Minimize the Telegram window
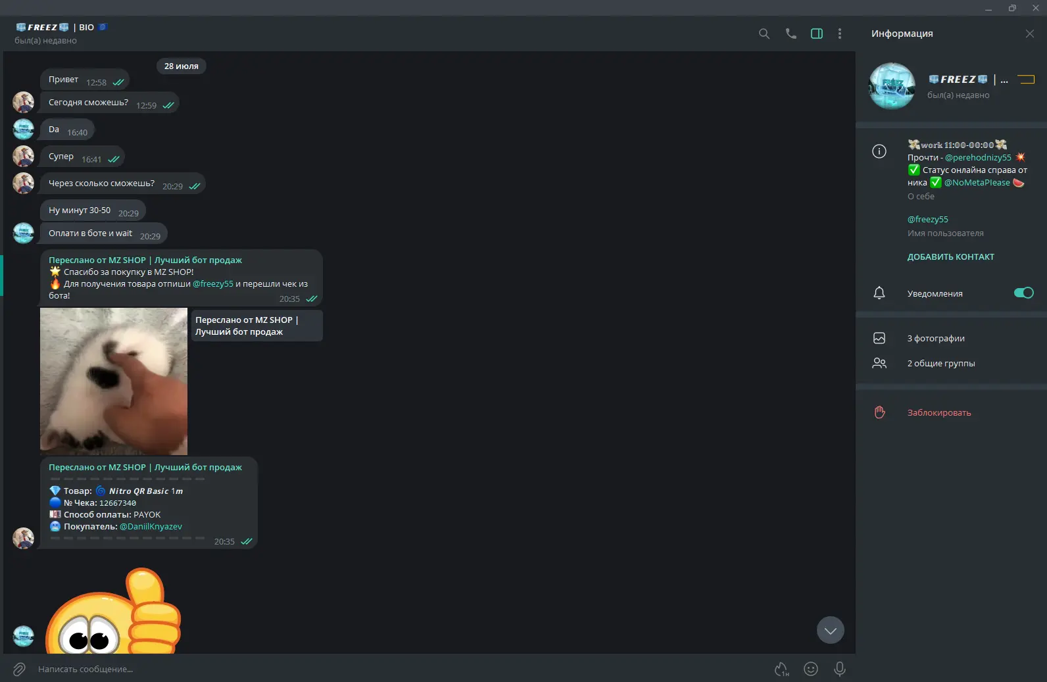 988,8
